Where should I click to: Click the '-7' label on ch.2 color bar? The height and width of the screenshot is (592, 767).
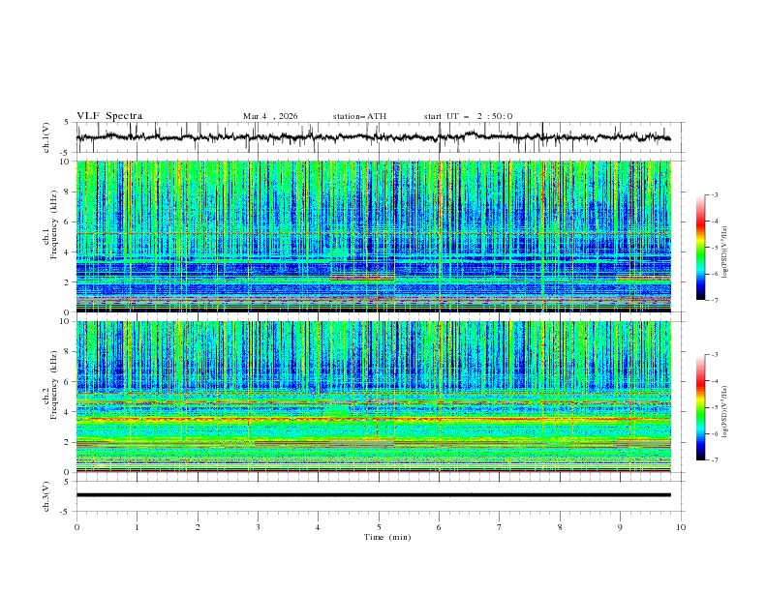coord(715,460)
